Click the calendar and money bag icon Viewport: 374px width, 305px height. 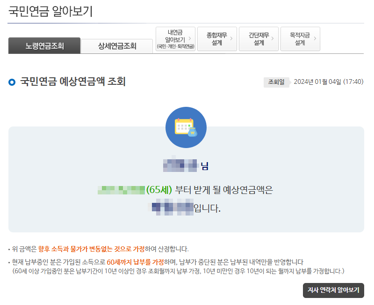pyautogui.click(x=186, y=127)
